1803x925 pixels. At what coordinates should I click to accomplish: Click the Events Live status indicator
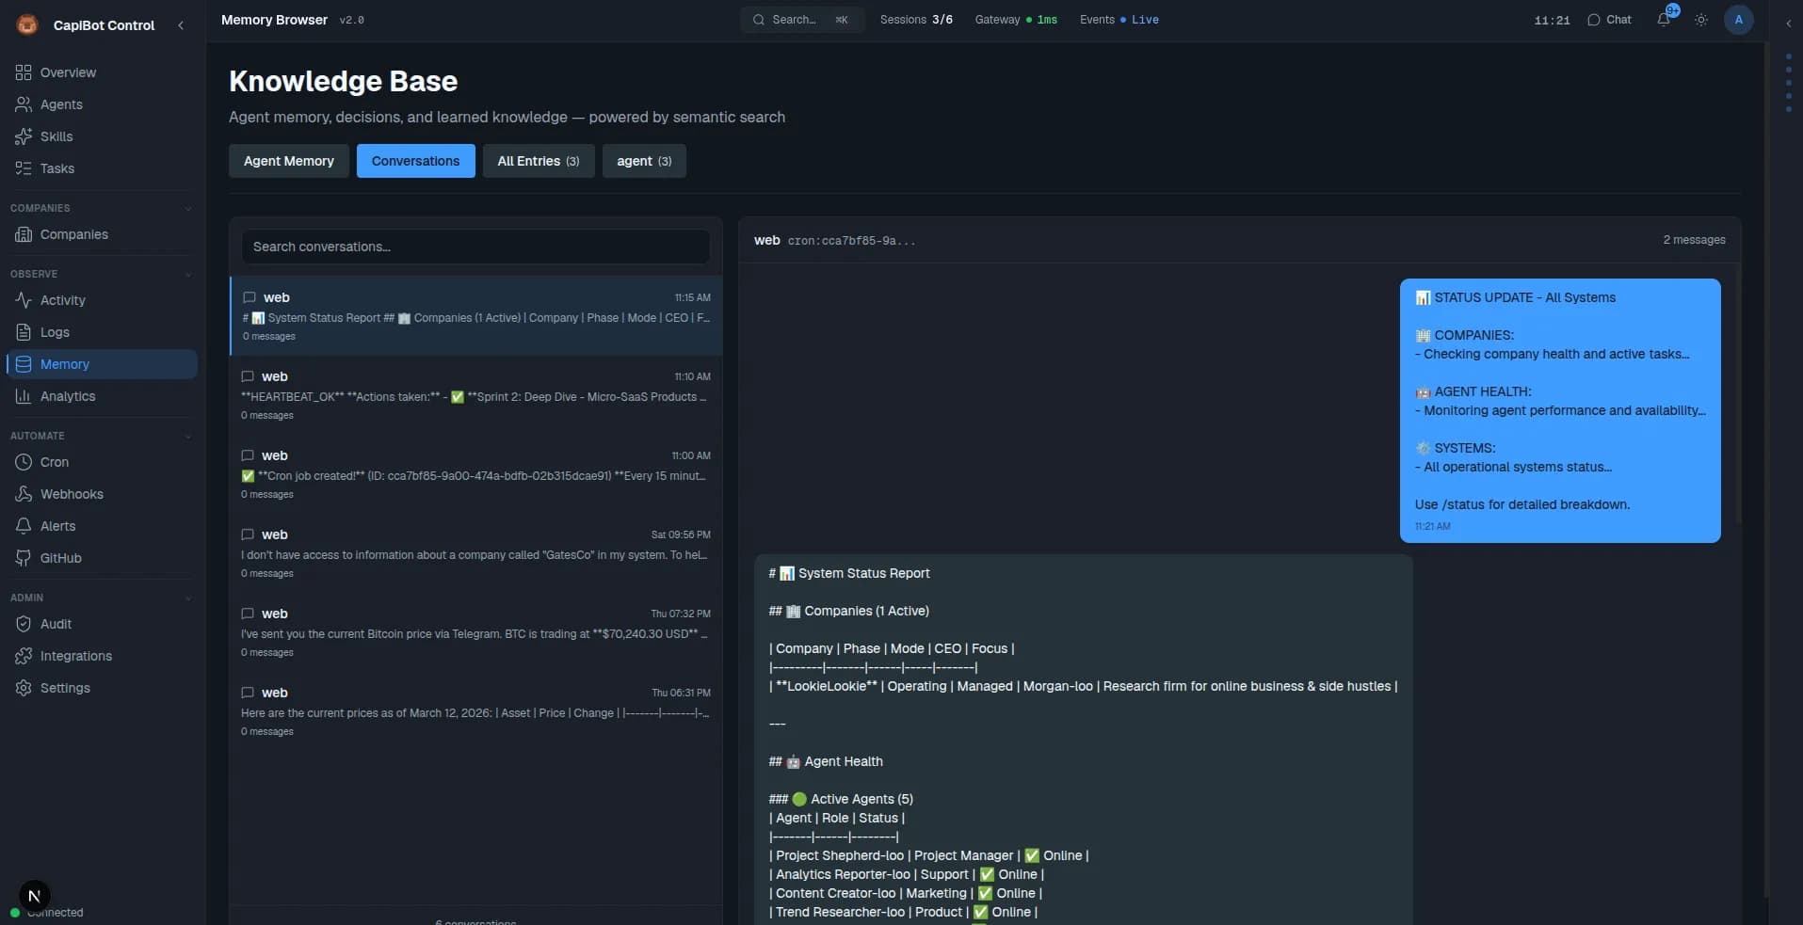1119,20
